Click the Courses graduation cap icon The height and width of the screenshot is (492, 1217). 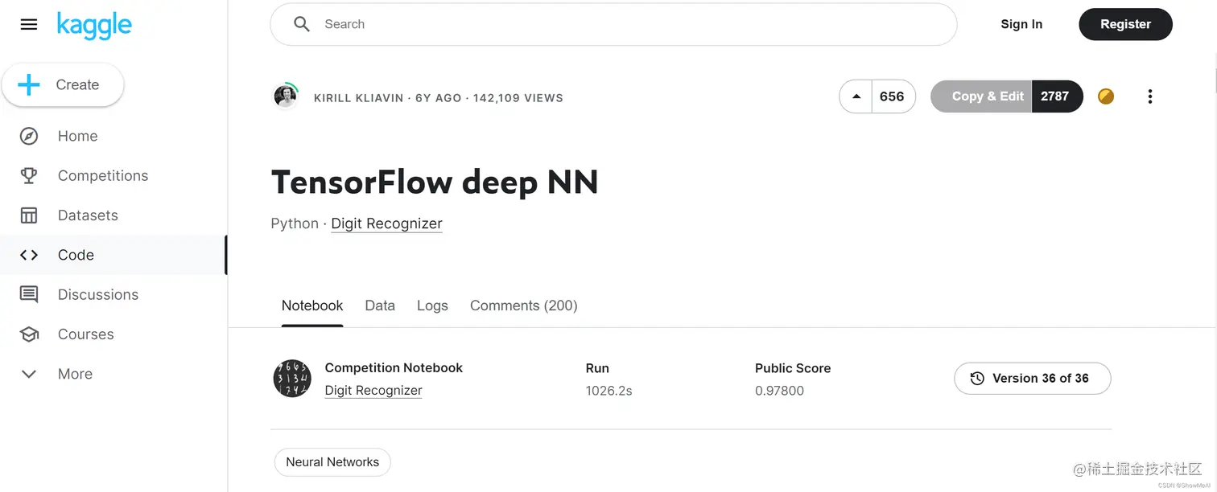pyautogui.click(x=29, y=334)
